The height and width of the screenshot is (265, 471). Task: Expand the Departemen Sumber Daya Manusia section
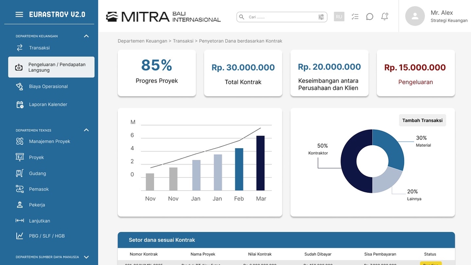(86, 257)
